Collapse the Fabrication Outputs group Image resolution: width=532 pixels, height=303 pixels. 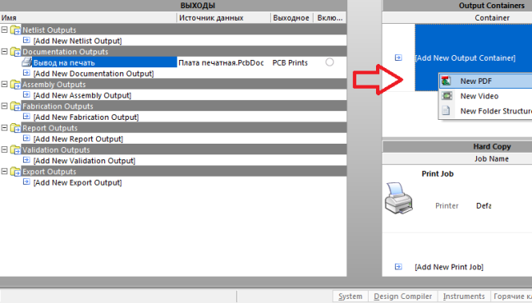tap(4, 106)
